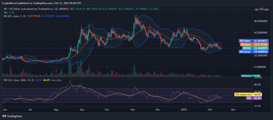Open the USD currency selector
Screen dimensions: 273x120
click(261, 9)
